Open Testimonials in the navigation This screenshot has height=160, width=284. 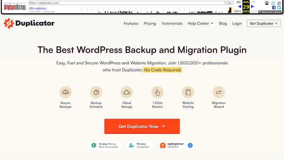point(172,24)
